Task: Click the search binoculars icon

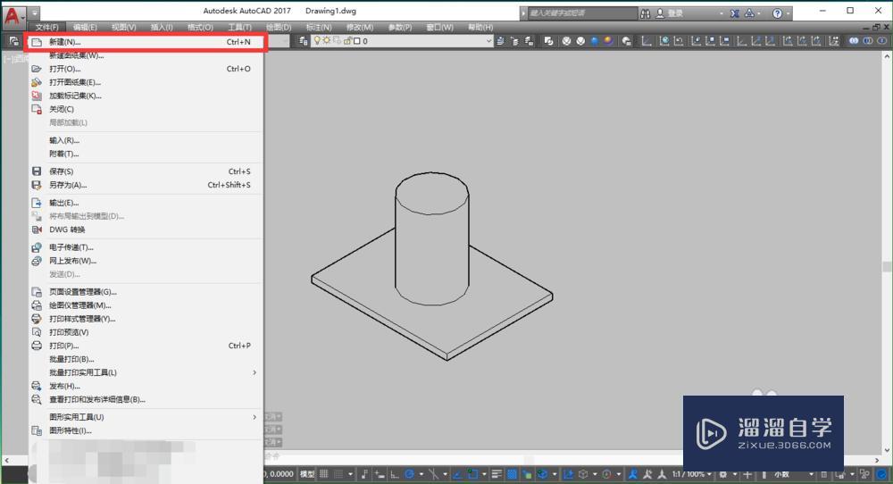Action: pyautogui.click(x=645, y=13)
